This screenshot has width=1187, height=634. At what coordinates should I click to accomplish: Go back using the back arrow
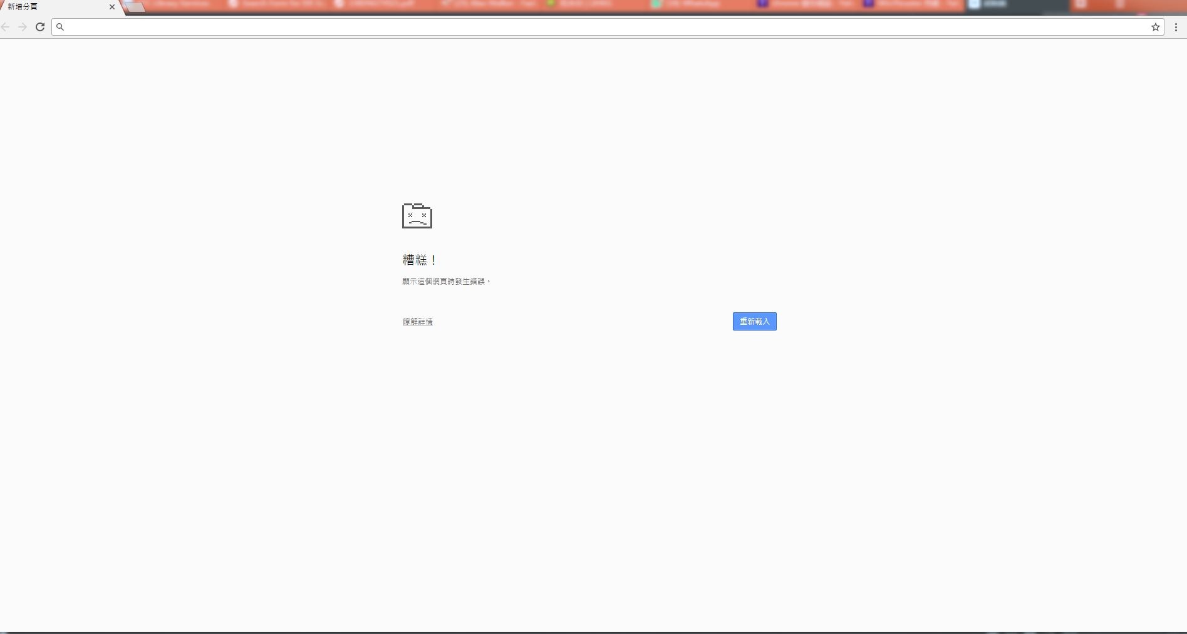point(6,27)
